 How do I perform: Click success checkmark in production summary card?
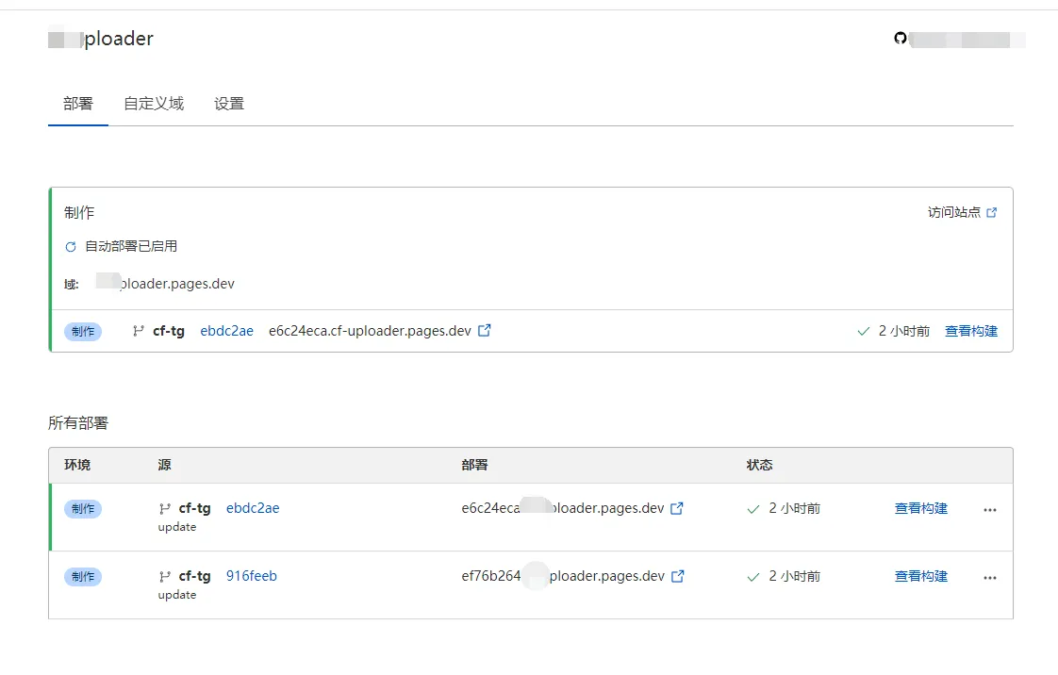[863, 331]
